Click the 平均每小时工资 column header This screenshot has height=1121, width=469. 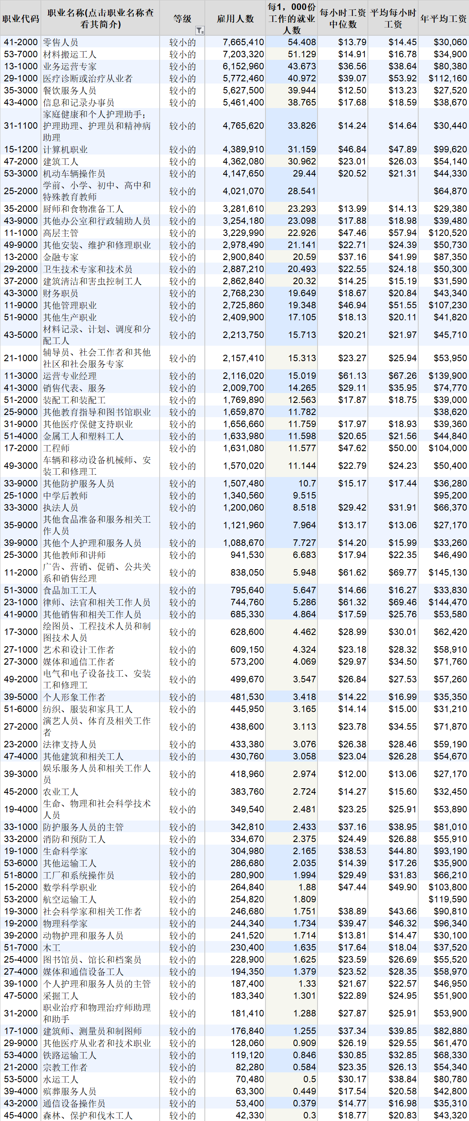[x=393, y=18]
